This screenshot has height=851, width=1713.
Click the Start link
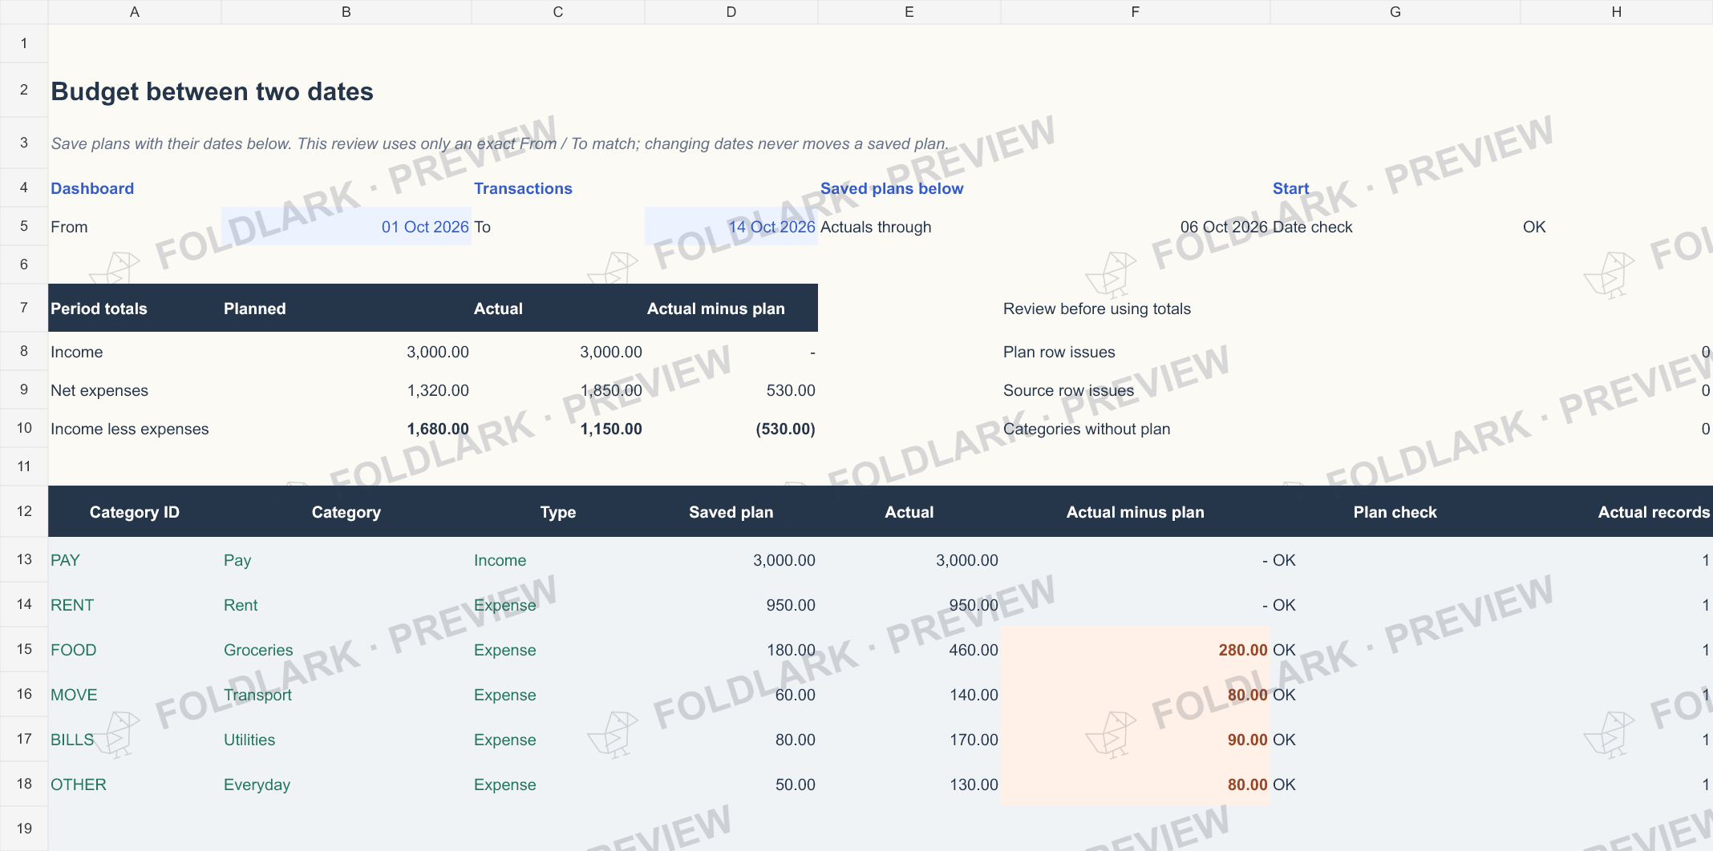pos(1290,188)
